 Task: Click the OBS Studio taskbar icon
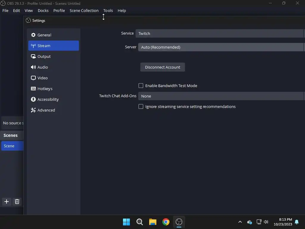179,222
